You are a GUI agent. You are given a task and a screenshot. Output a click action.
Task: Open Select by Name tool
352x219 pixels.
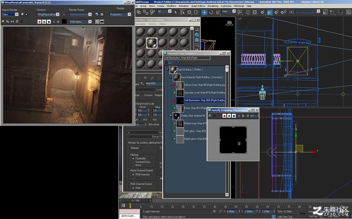coord(182,12)
